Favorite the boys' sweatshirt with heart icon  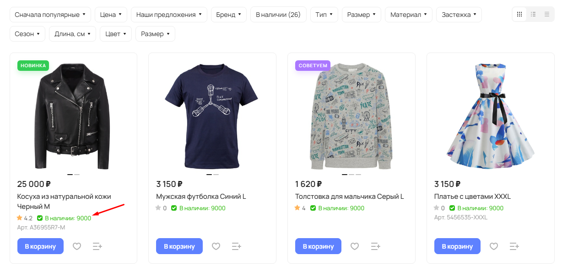(x=355, y=246)
